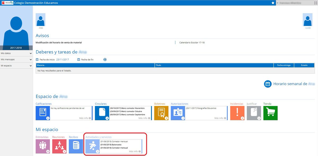Click the arrow to apply date filter
Screen dimensions: 318x156
coord(105,59)
